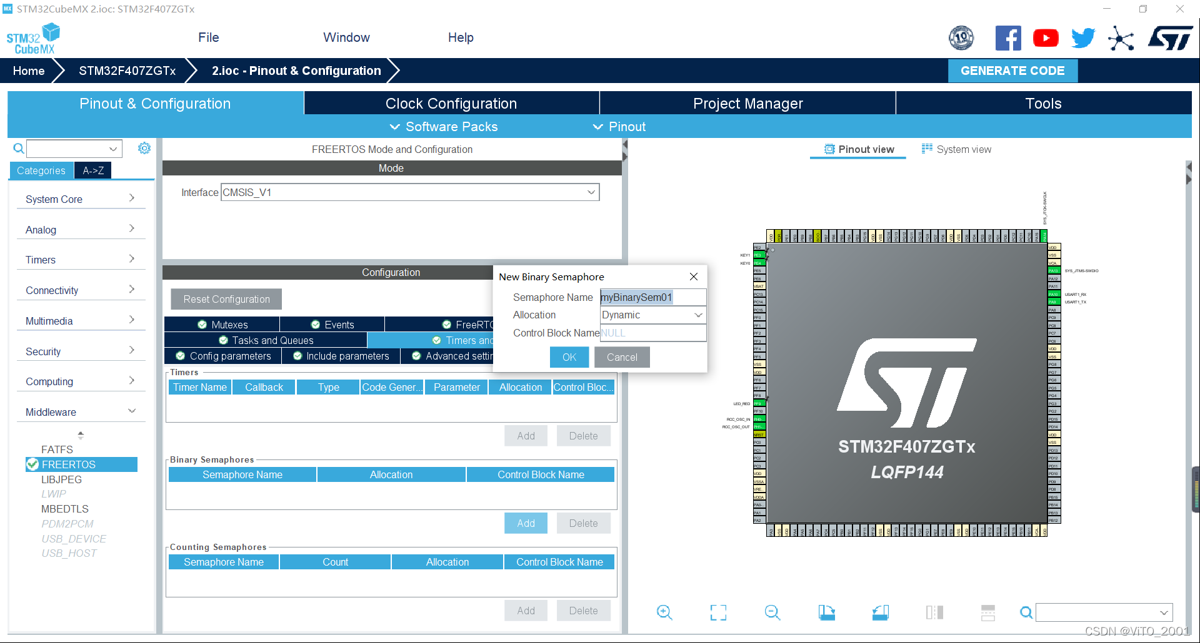
Task: Rotate the chip counter-clockwise icon
Action: (881, 612)
